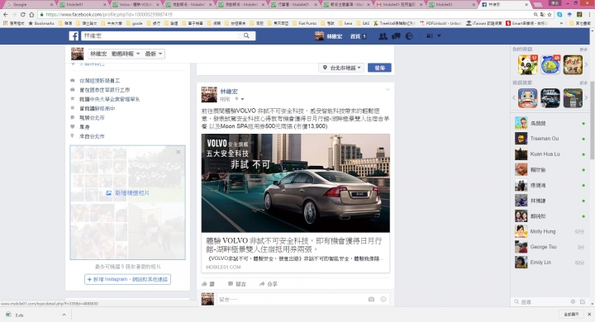Open the SAS bookmark
595x322 pixels.
pyautogui.click(x=363, y=23)
